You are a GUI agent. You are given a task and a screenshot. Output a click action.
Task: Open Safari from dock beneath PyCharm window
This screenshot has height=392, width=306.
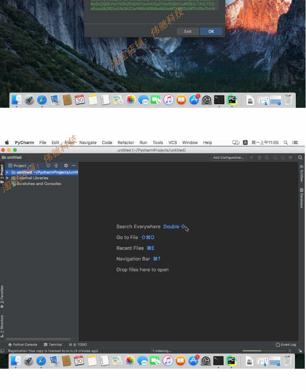(x=41, y=361)
